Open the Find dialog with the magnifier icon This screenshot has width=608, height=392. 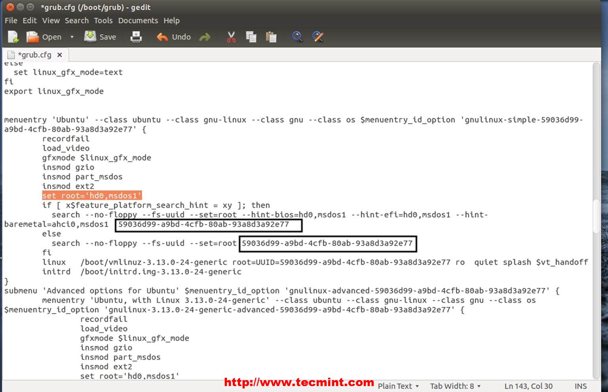(297, 36)
